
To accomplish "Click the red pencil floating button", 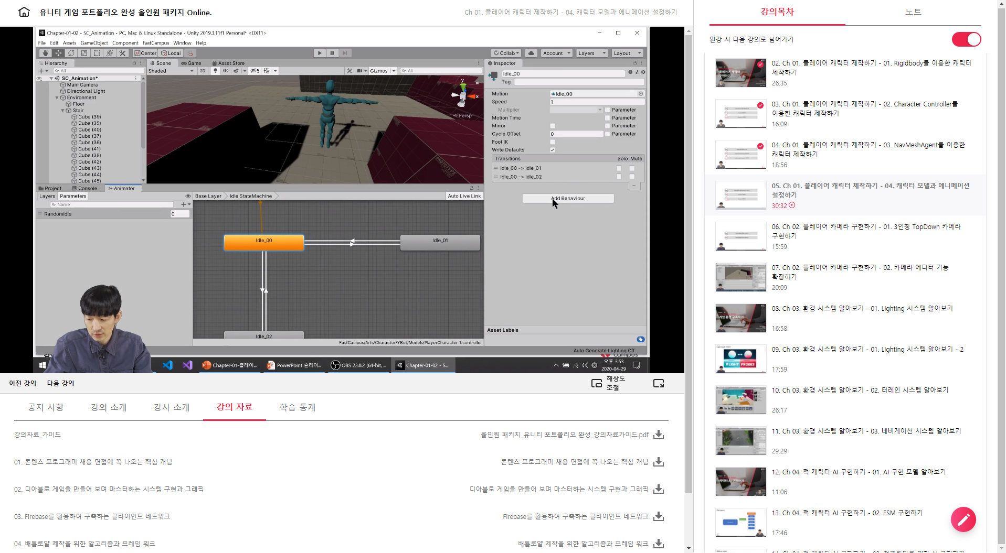I will 963,519.
